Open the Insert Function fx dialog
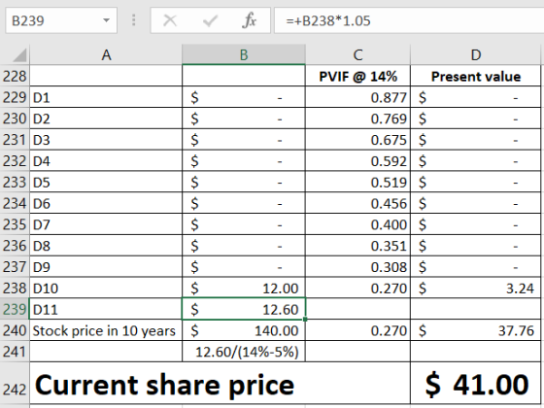544x408 pixels. (x=249, y=20)
